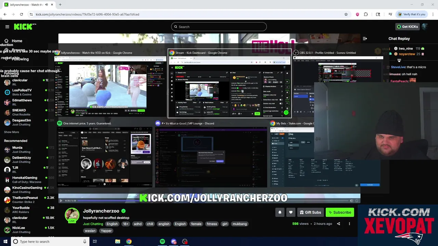Open the video more options menu
The height and width of the screenshot is (246, 438).
pyautogui.click(x=349, y=224)
